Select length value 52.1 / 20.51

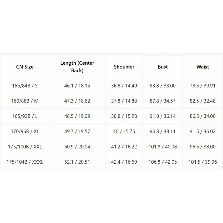pos(77,162)
